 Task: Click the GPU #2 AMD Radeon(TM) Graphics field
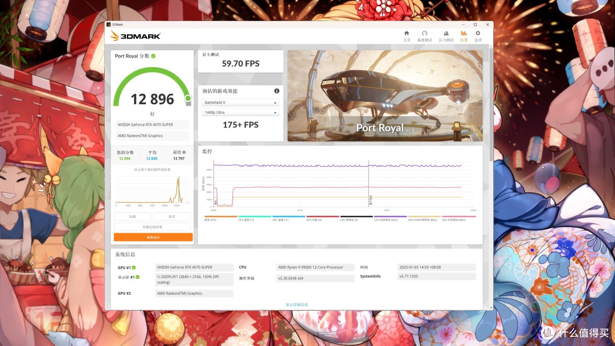tap(194, 293)
